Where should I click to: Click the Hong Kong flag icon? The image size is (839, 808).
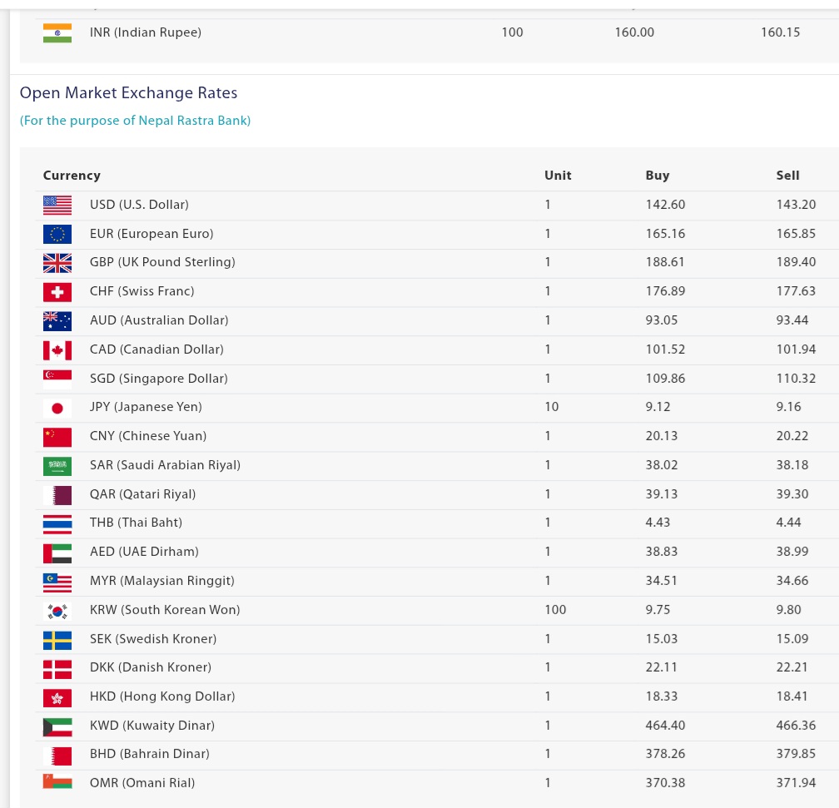[x=57, y=698]
